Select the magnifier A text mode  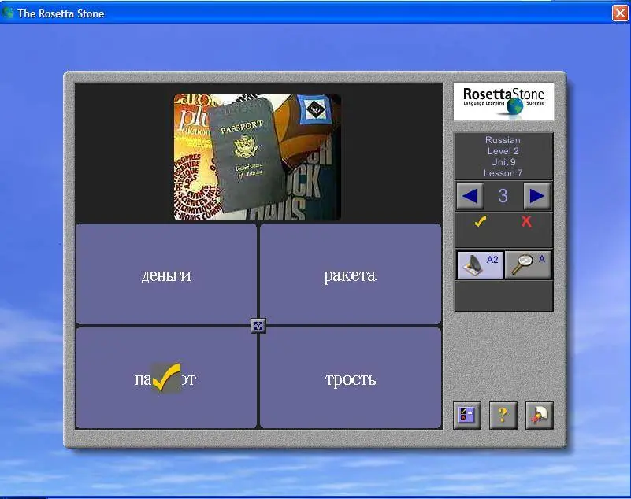pyautogui.click(x=528, y=265)
